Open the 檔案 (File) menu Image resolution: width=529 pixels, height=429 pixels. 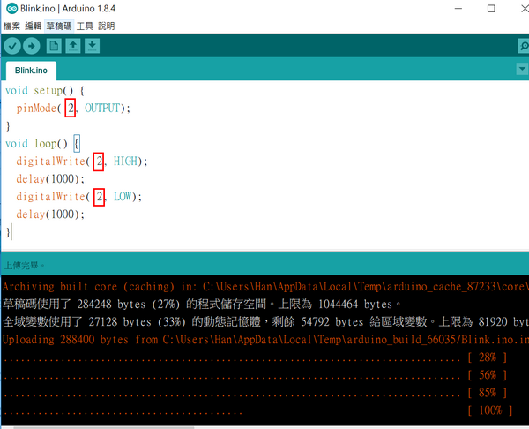click(11, 26)
